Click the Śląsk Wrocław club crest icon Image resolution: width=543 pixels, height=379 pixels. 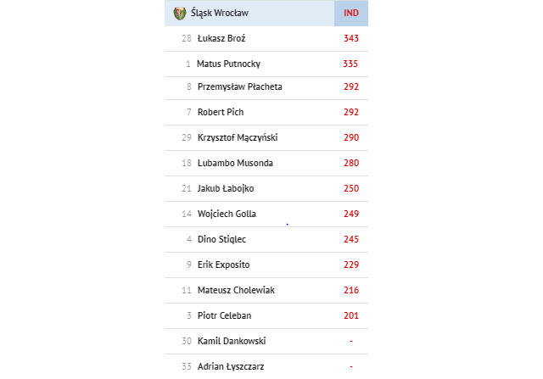[x=179, y=14]
